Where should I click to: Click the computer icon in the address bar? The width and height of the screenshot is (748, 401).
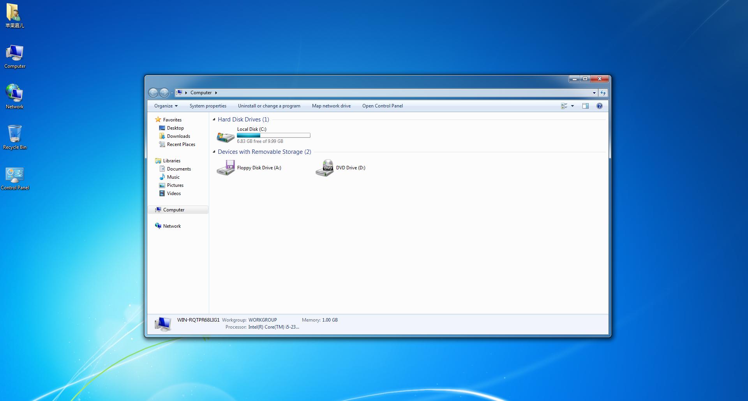(179, 93)
